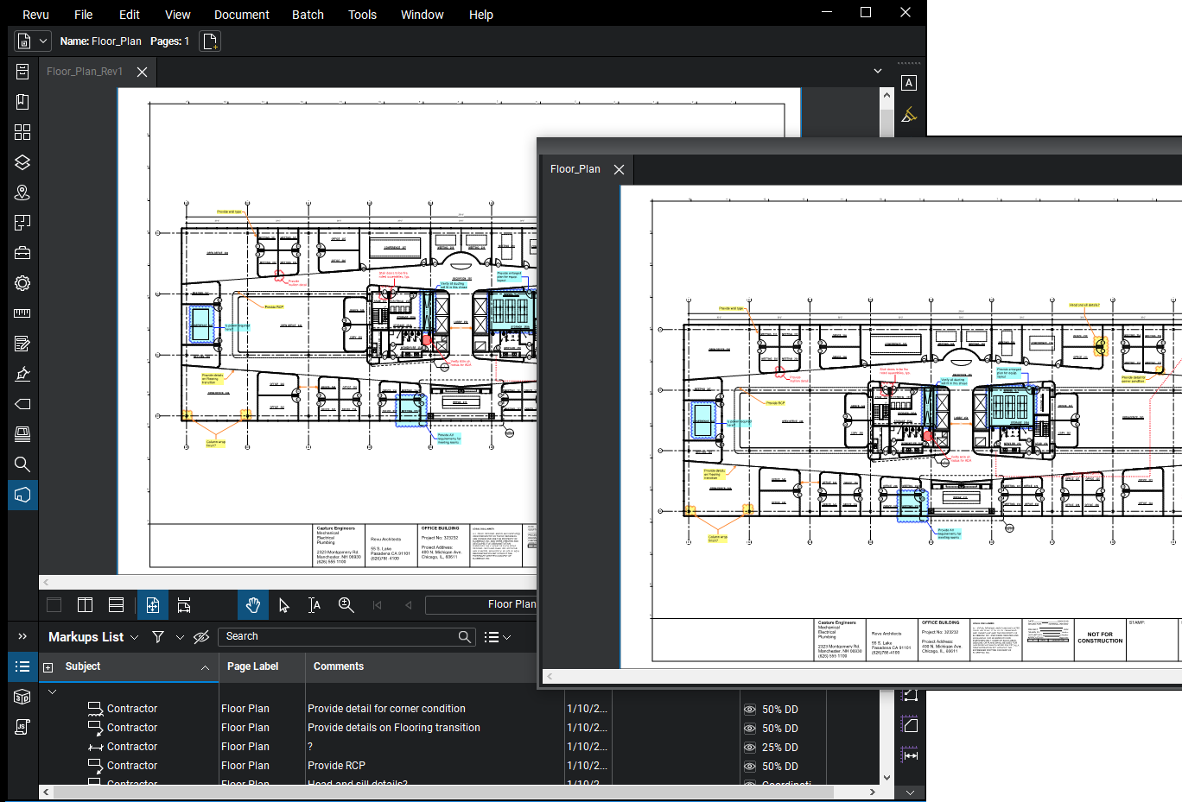
Task: Open the Search panel in the sidebar
Action: pyautogui.click(x=22, y=464)
